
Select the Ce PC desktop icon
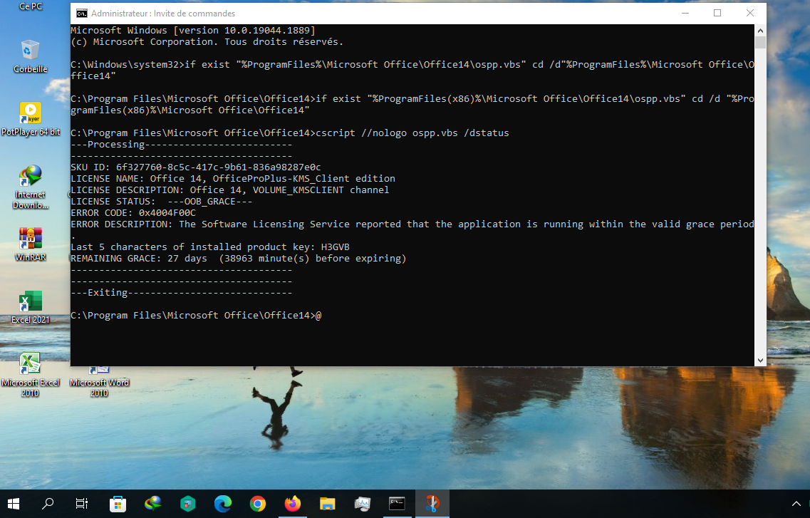click(x=31, y=6)
